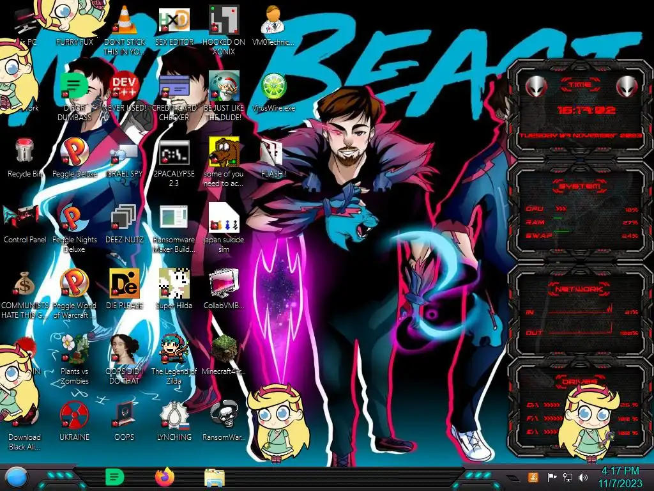Open the 2PACALYPSE 2.3 console shortcut
The image size is (654, 491).
pyautogui.click(x=174, y=153)
